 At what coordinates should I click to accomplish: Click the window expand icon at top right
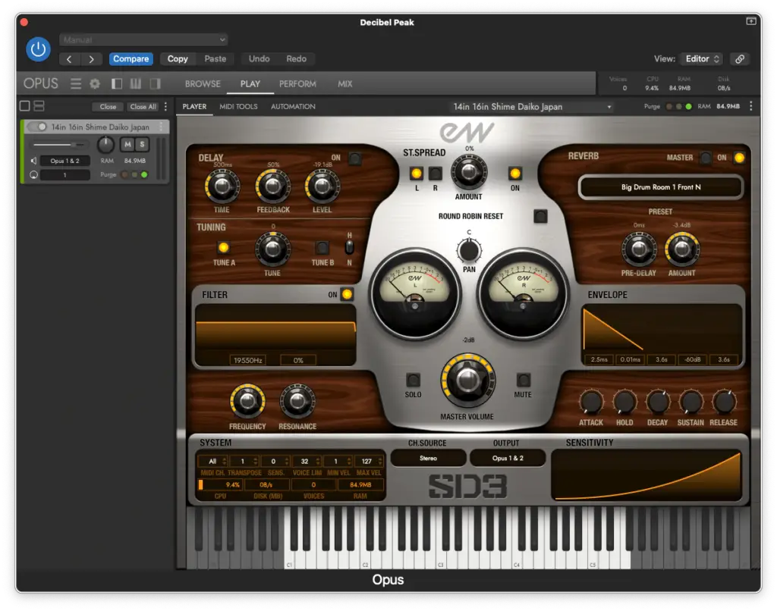[x=750, y=20]
